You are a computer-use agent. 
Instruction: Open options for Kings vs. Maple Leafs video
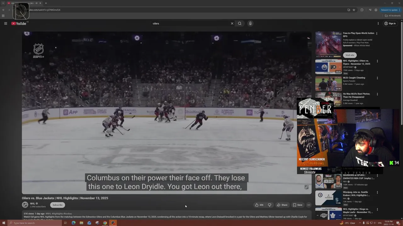coord(377,209)
